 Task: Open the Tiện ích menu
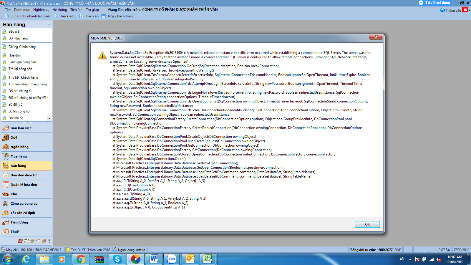76,10
